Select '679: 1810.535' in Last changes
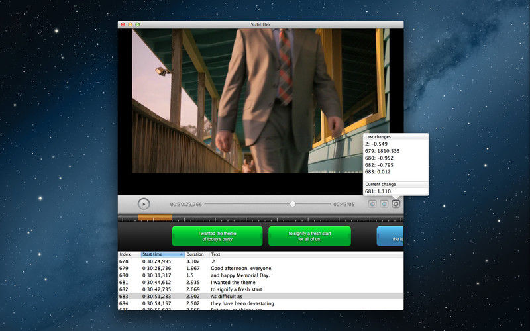The height and width of the screenshot is (331, 530). point(382,151)
